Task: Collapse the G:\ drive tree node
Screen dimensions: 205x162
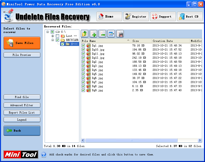Action: point(48,32)
